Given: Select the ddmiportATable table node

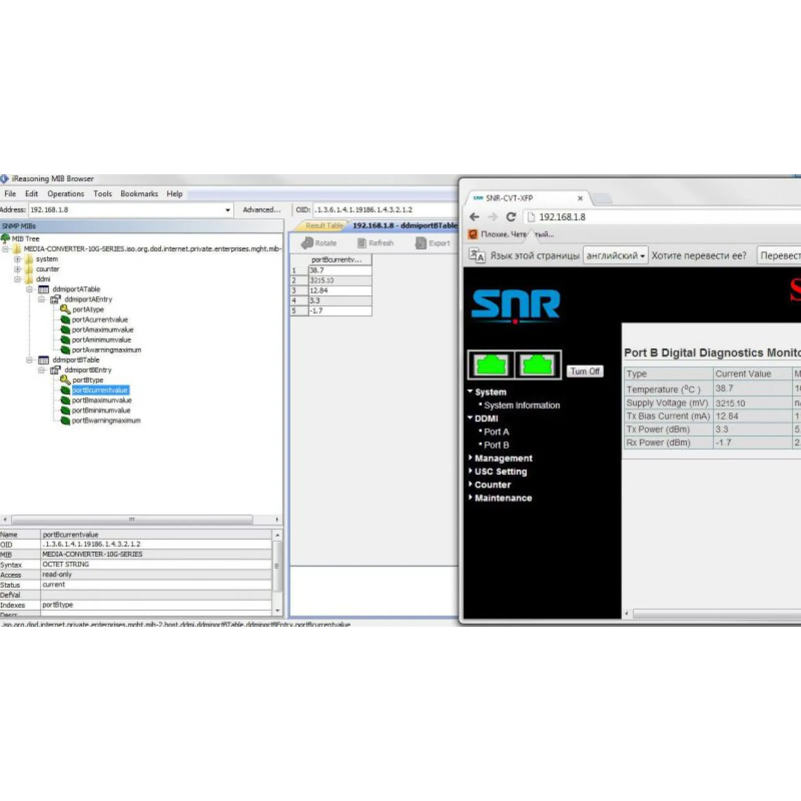Looking at the screenshot, I should (76, 289).
